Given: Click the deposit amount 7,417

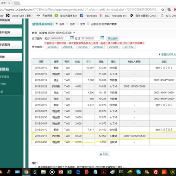Looking at the screenshot, I should (x=91, y=130).
